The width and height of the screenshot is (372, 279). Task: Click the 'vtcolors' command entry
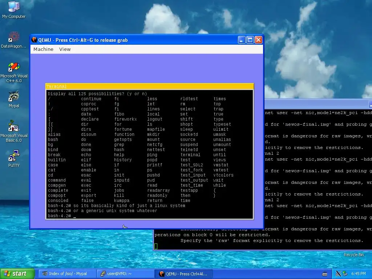223,175
